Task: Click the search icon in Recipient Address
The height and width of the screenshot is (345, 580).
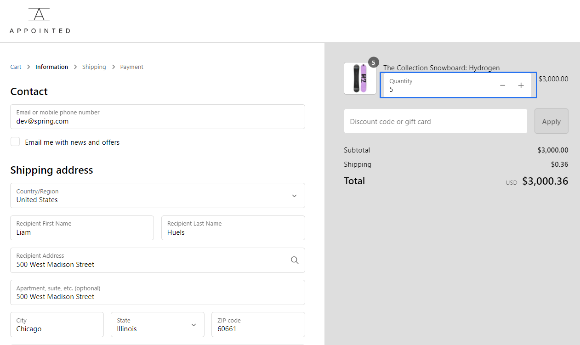Action: [295, 260]
